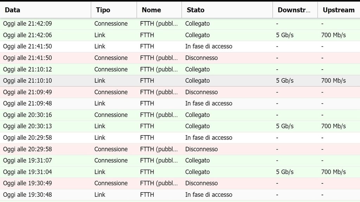Screen dimensions: 360x202
Task: Select the Disconnesso row at 19:30:49
Action: tap(201, 183)
